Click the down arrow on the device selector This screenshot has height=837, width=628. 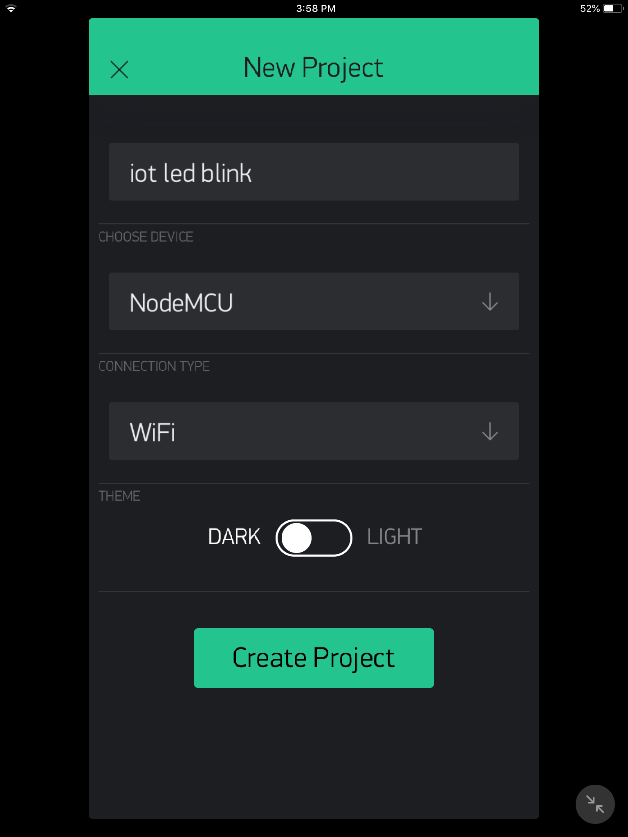490,302
